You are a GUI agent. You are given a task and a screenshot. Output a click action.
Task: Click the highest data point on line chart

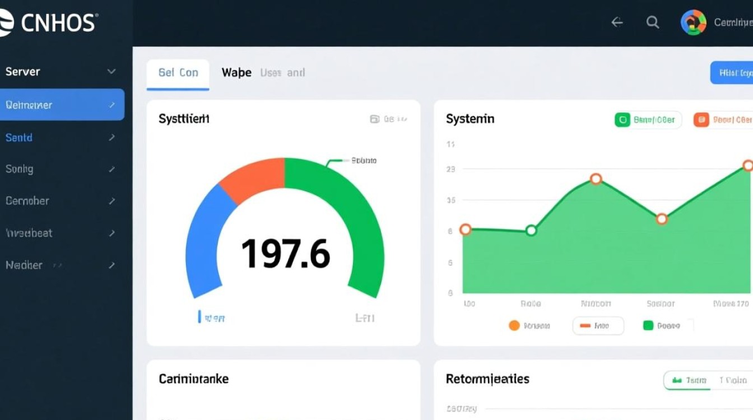748,165
